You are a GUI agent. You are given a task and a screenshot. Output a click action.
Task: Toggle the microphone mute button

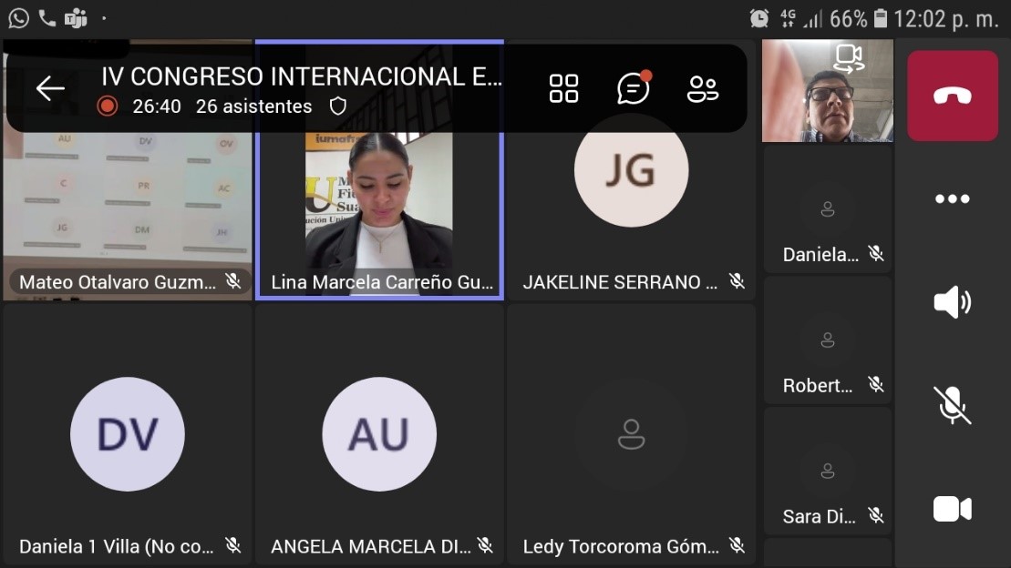952,405
